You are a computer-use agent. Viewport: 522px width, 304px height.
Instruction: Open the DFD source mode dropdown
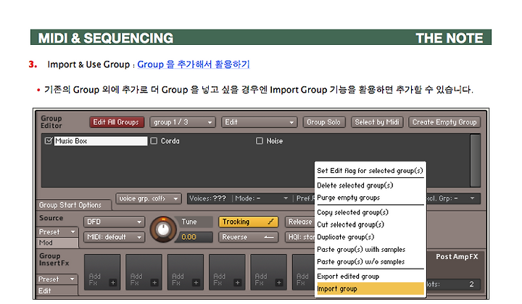pyautogui.click(x=115, y=221)
